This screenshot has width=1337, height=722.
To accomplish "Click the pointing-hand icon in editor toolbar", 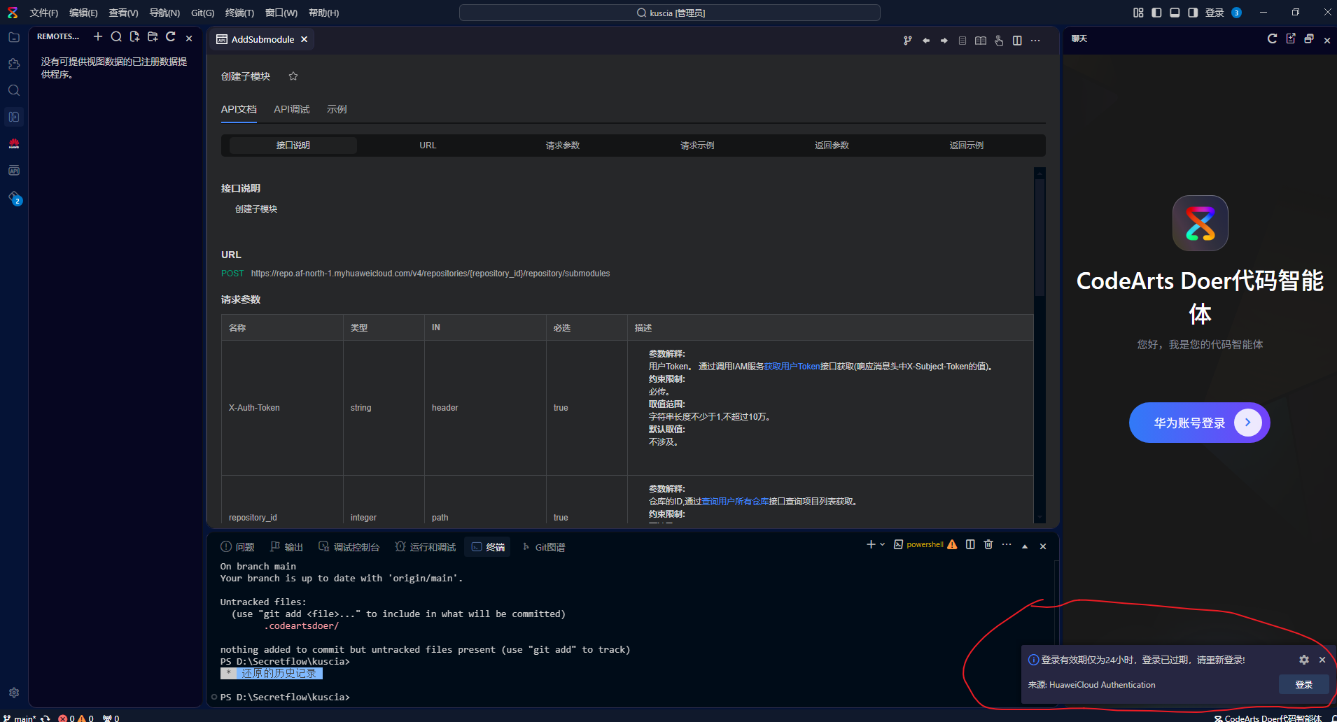I will coord(999,41).
